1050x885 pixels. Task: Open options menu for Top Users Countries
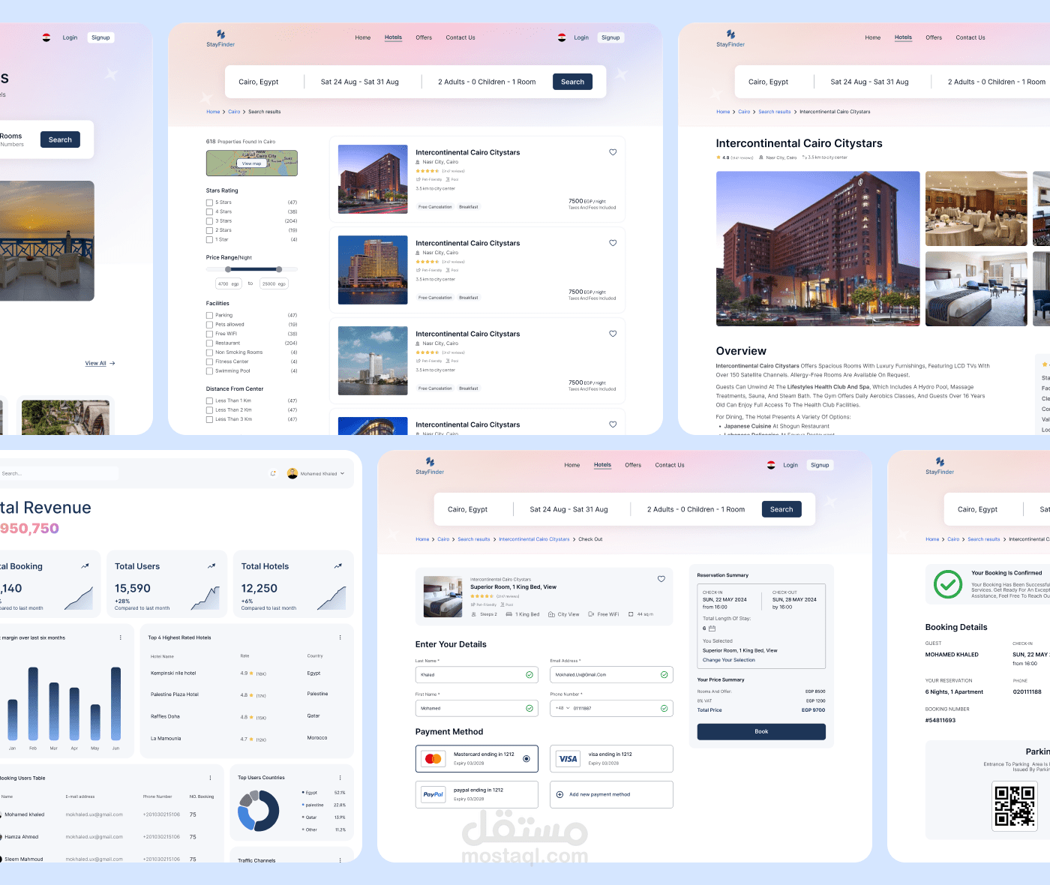point(340,778)
